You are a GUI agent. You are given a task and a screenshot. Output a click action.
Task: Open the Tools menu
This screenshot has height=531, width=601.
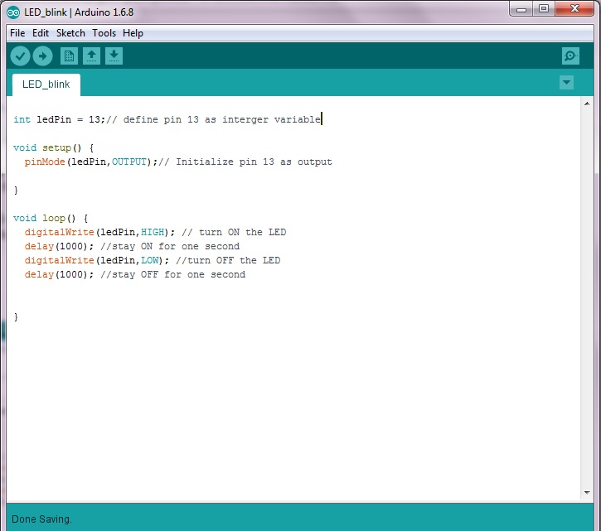tap(104, 33)
